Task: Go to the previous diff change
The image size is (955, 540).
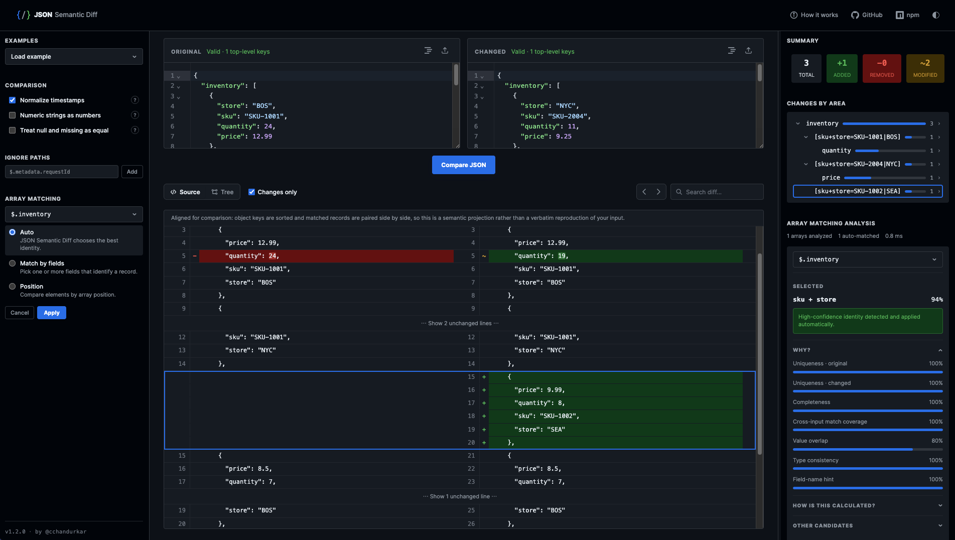Action: point(644,192)
